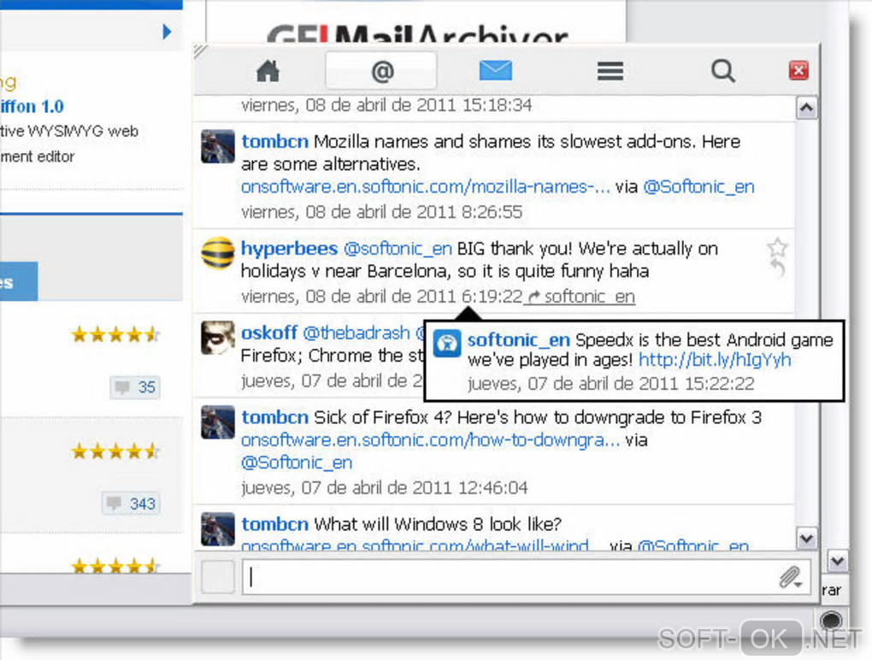Open oskoff username link
Viewport: 872px width, 660px height.
point(269,333)
